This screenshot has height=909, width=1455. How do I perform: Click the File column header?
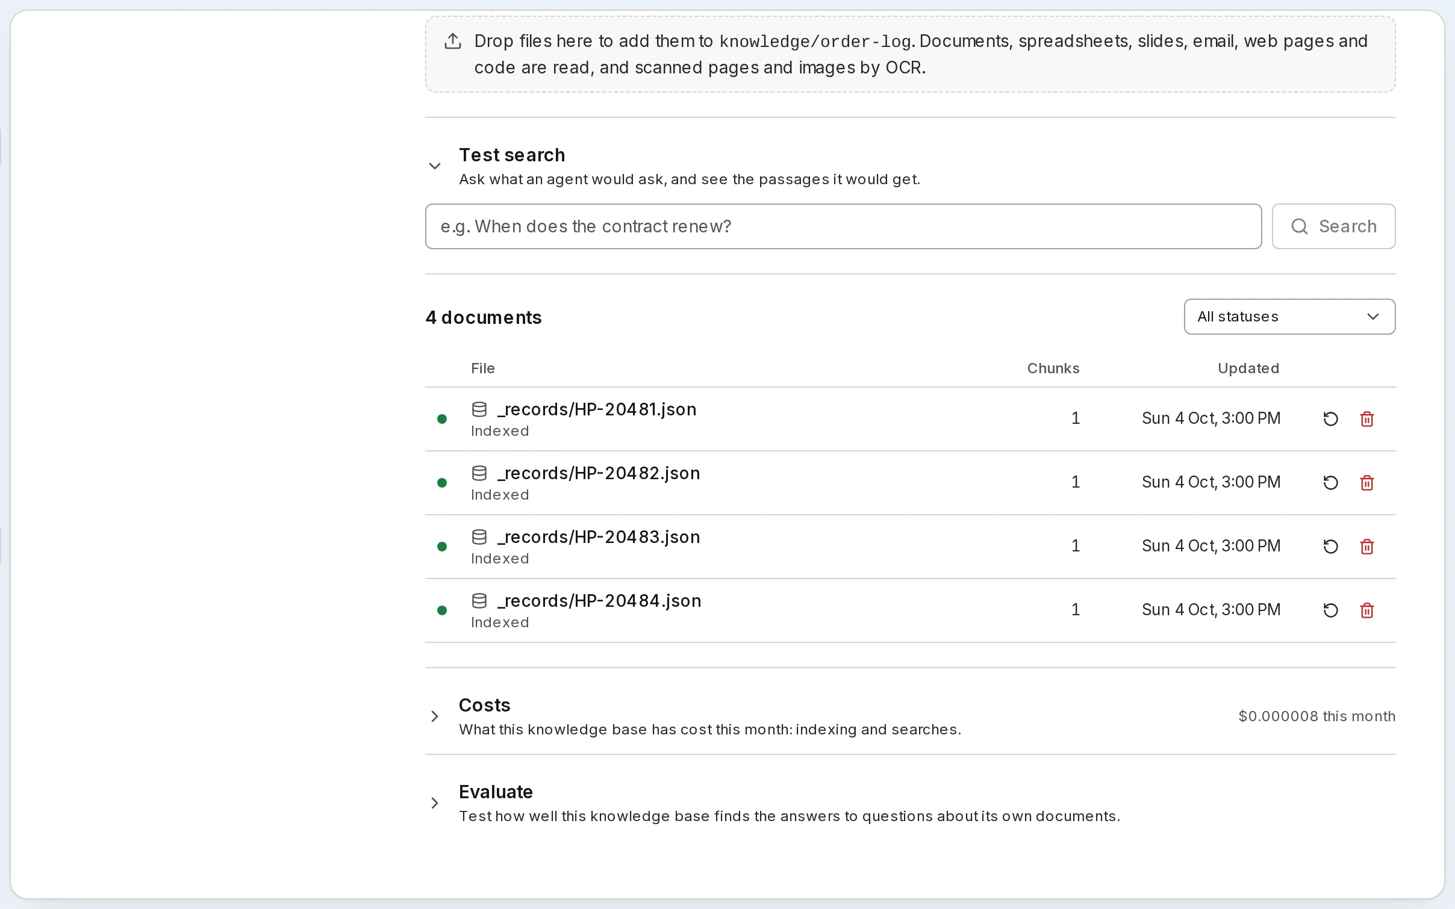click(x=483, y=368)
